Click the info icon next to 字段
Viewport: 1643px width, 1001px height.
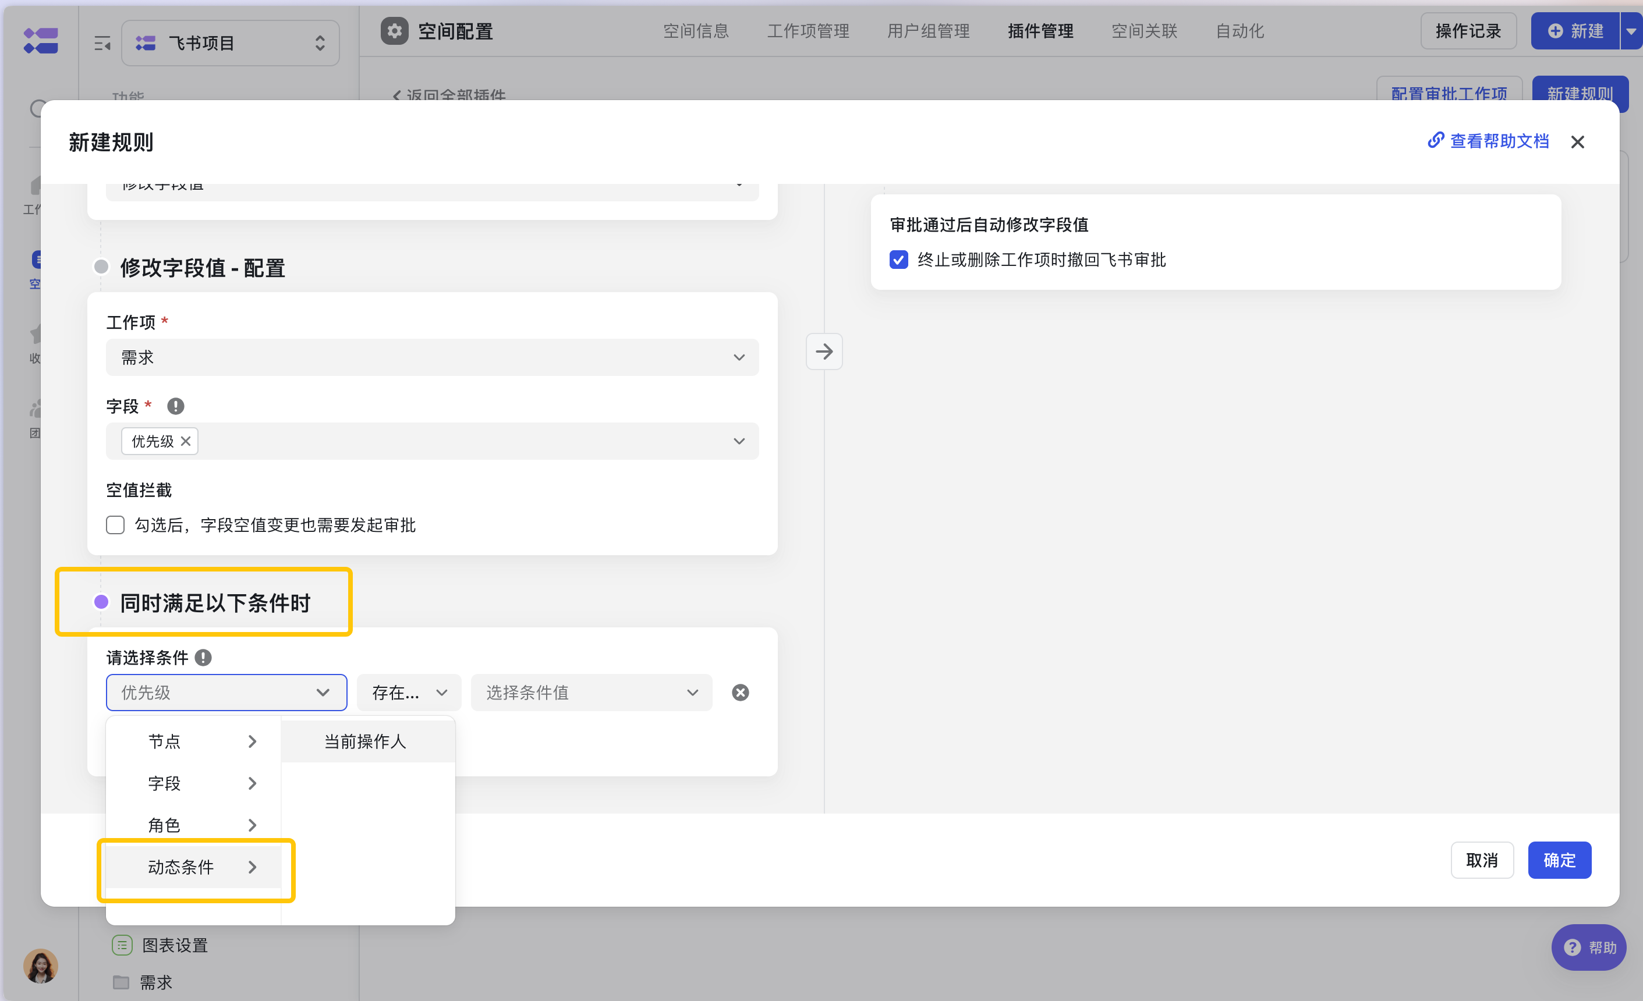tap(175, 406)
